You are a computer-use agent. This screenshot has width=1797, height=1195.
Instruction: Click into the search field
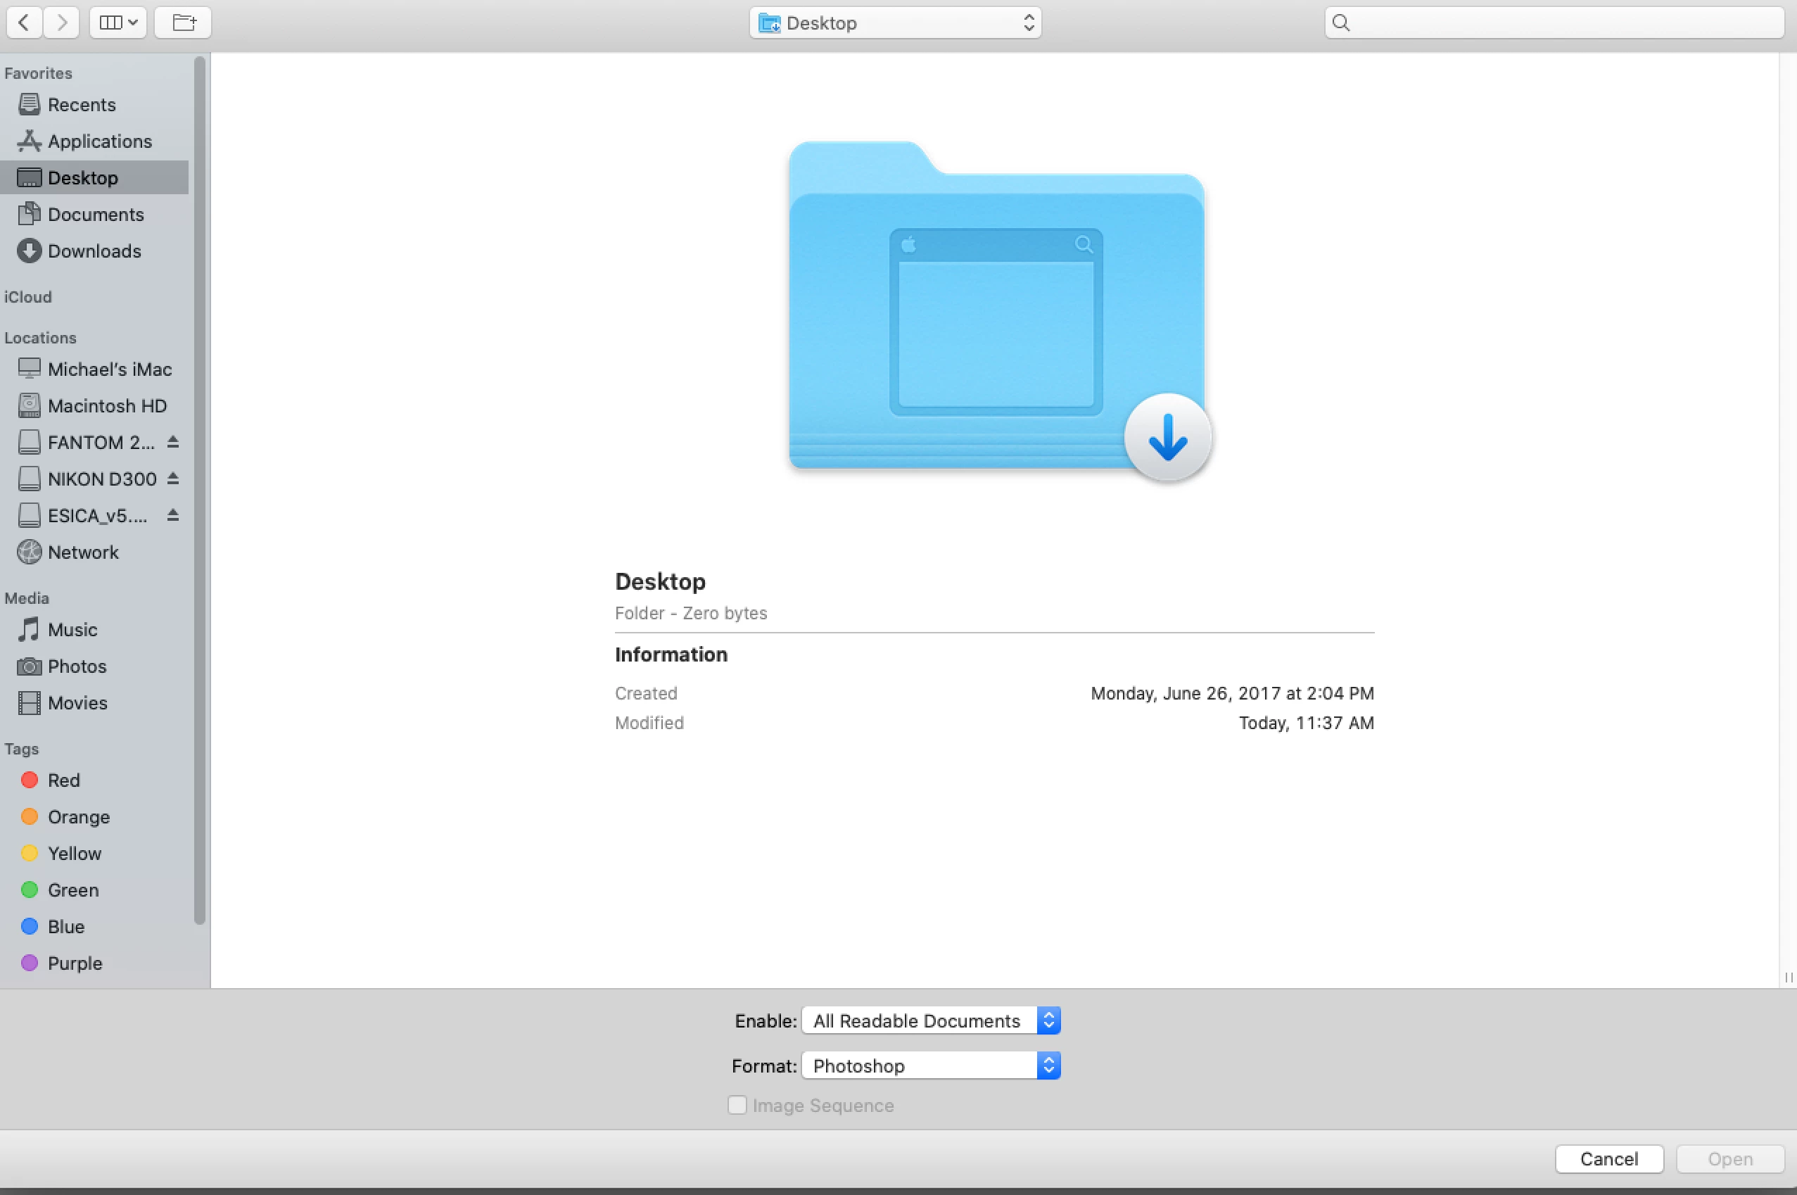pos(1561,23)
